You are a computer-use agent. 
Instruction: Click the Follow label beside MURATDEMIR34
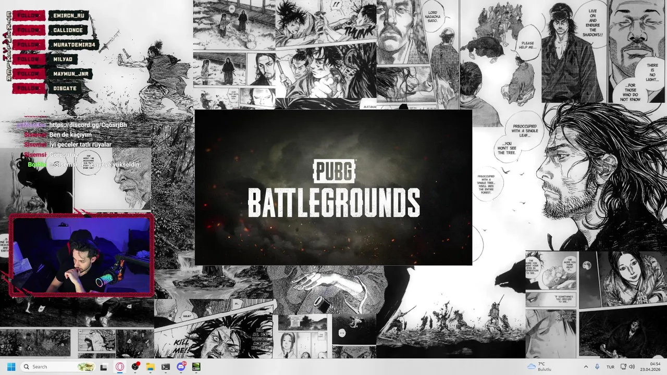coord(29,45)
